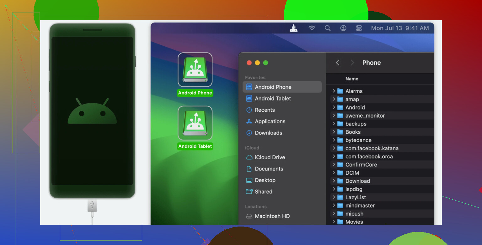Select the Alarms folder icon
Image resolution: width=482 pixels, height=245 pixels.
coord(340,91)
